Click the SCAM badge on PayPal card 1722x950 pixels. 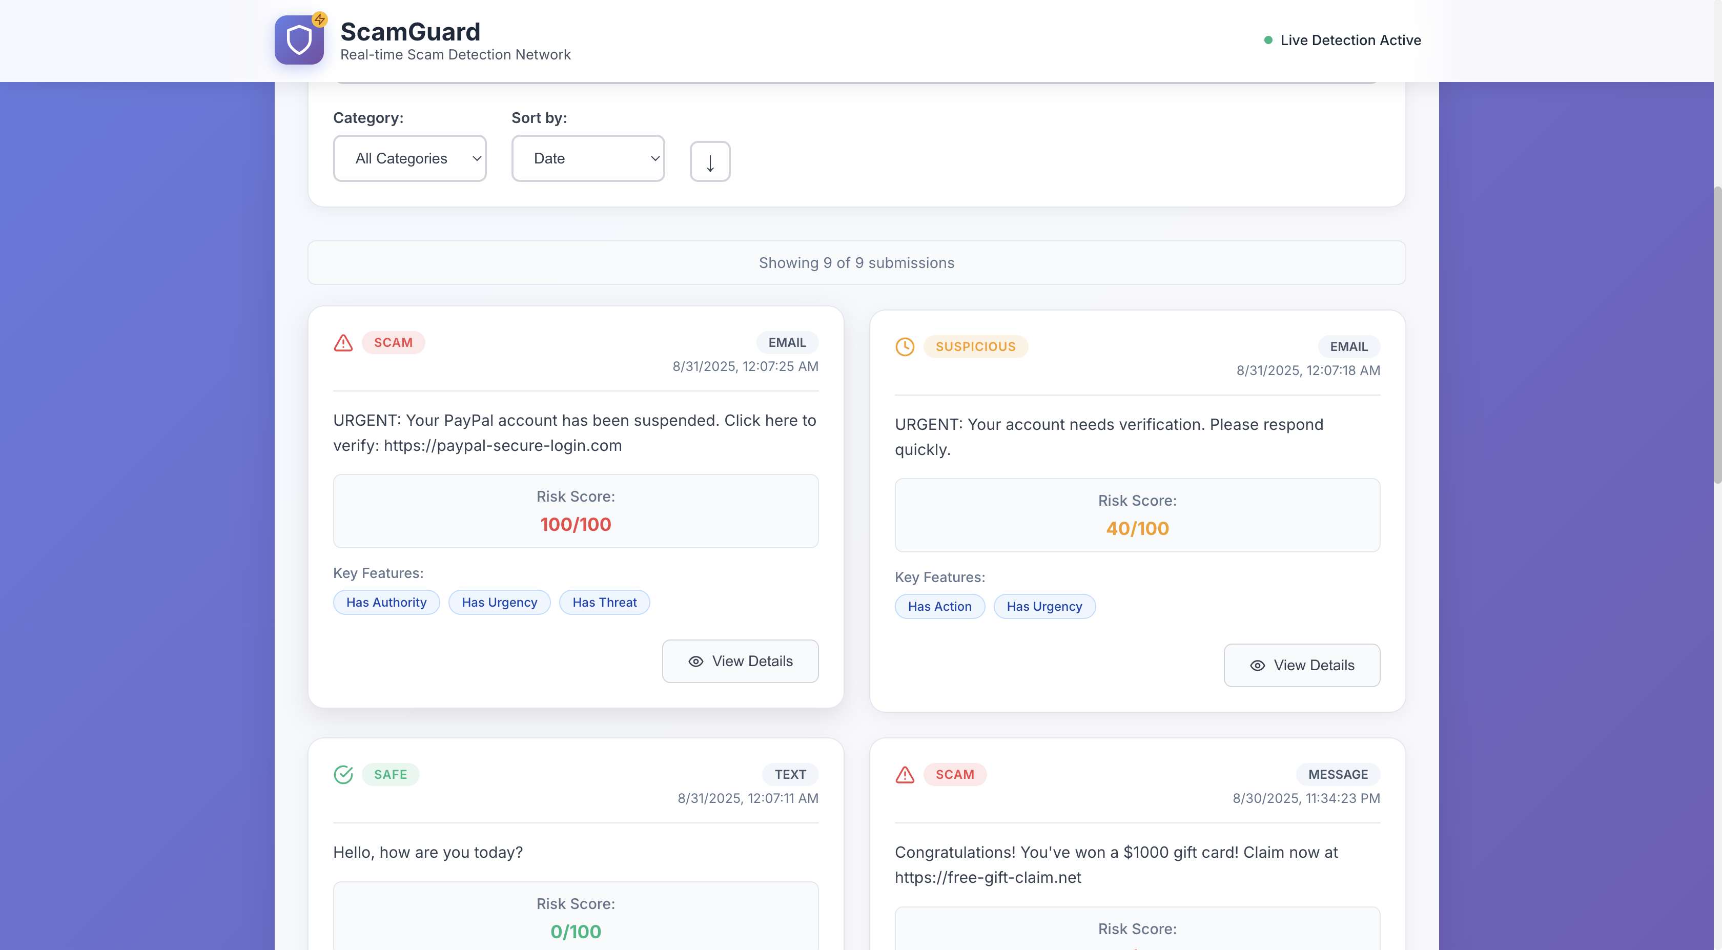(x=393, y=342)
